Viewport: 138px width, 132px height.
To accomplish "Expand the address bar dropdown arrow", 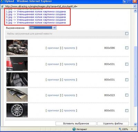I will coord(135,6).
